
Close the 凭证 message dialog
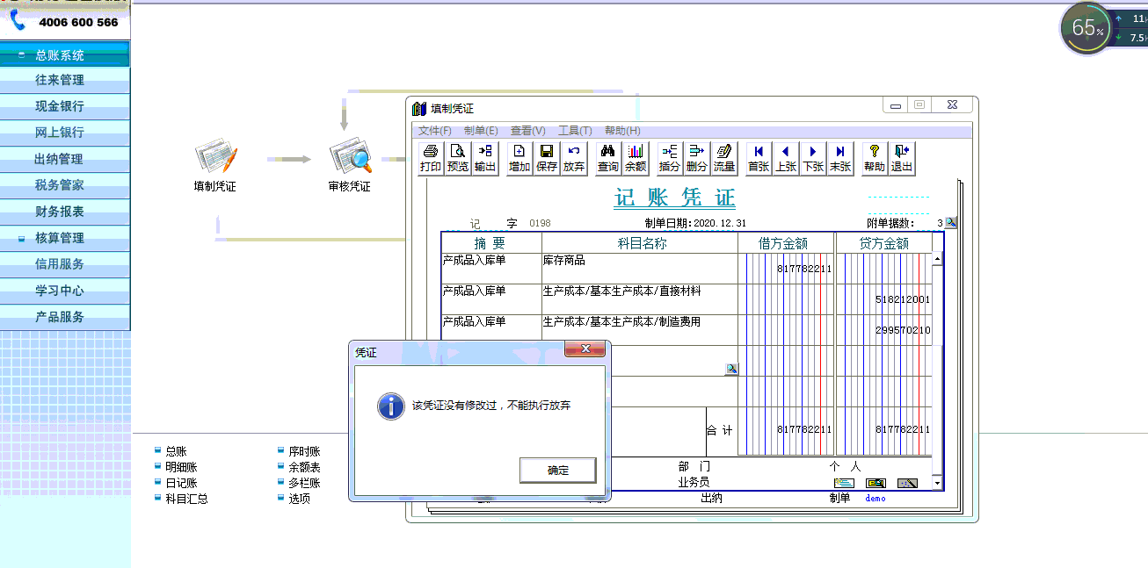point(586,350)
